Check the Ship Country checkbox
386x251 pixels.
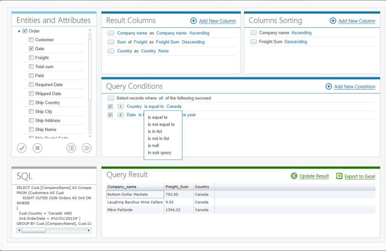[31, 102]
